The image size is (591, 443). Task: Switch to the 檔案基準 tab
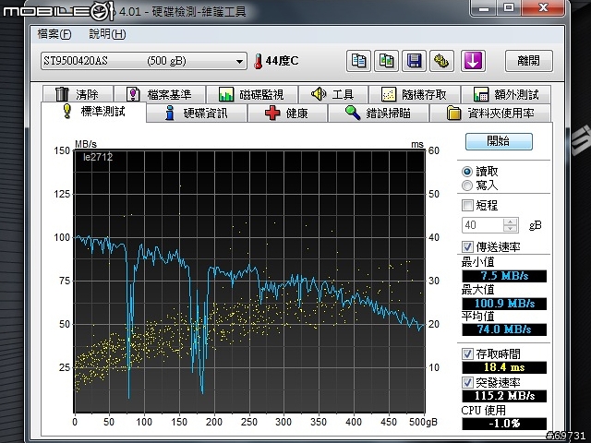pyautogui.click(x=160, y=94)
